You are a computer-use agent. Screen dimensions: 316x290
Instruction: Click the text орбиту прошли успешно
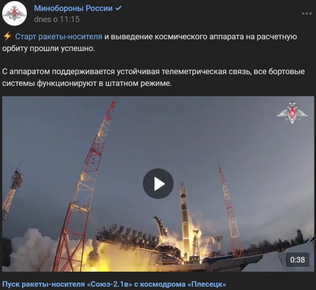[x=48, y=48]
